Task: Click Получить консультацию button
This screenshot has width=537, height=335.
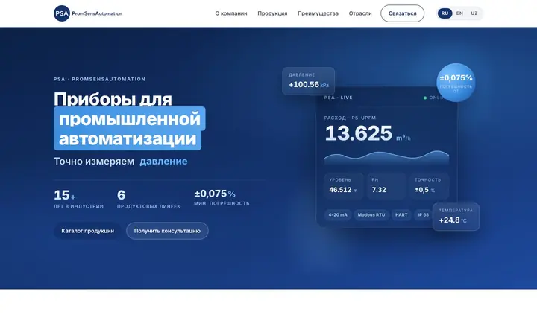Action: click(x=167, y=231)
